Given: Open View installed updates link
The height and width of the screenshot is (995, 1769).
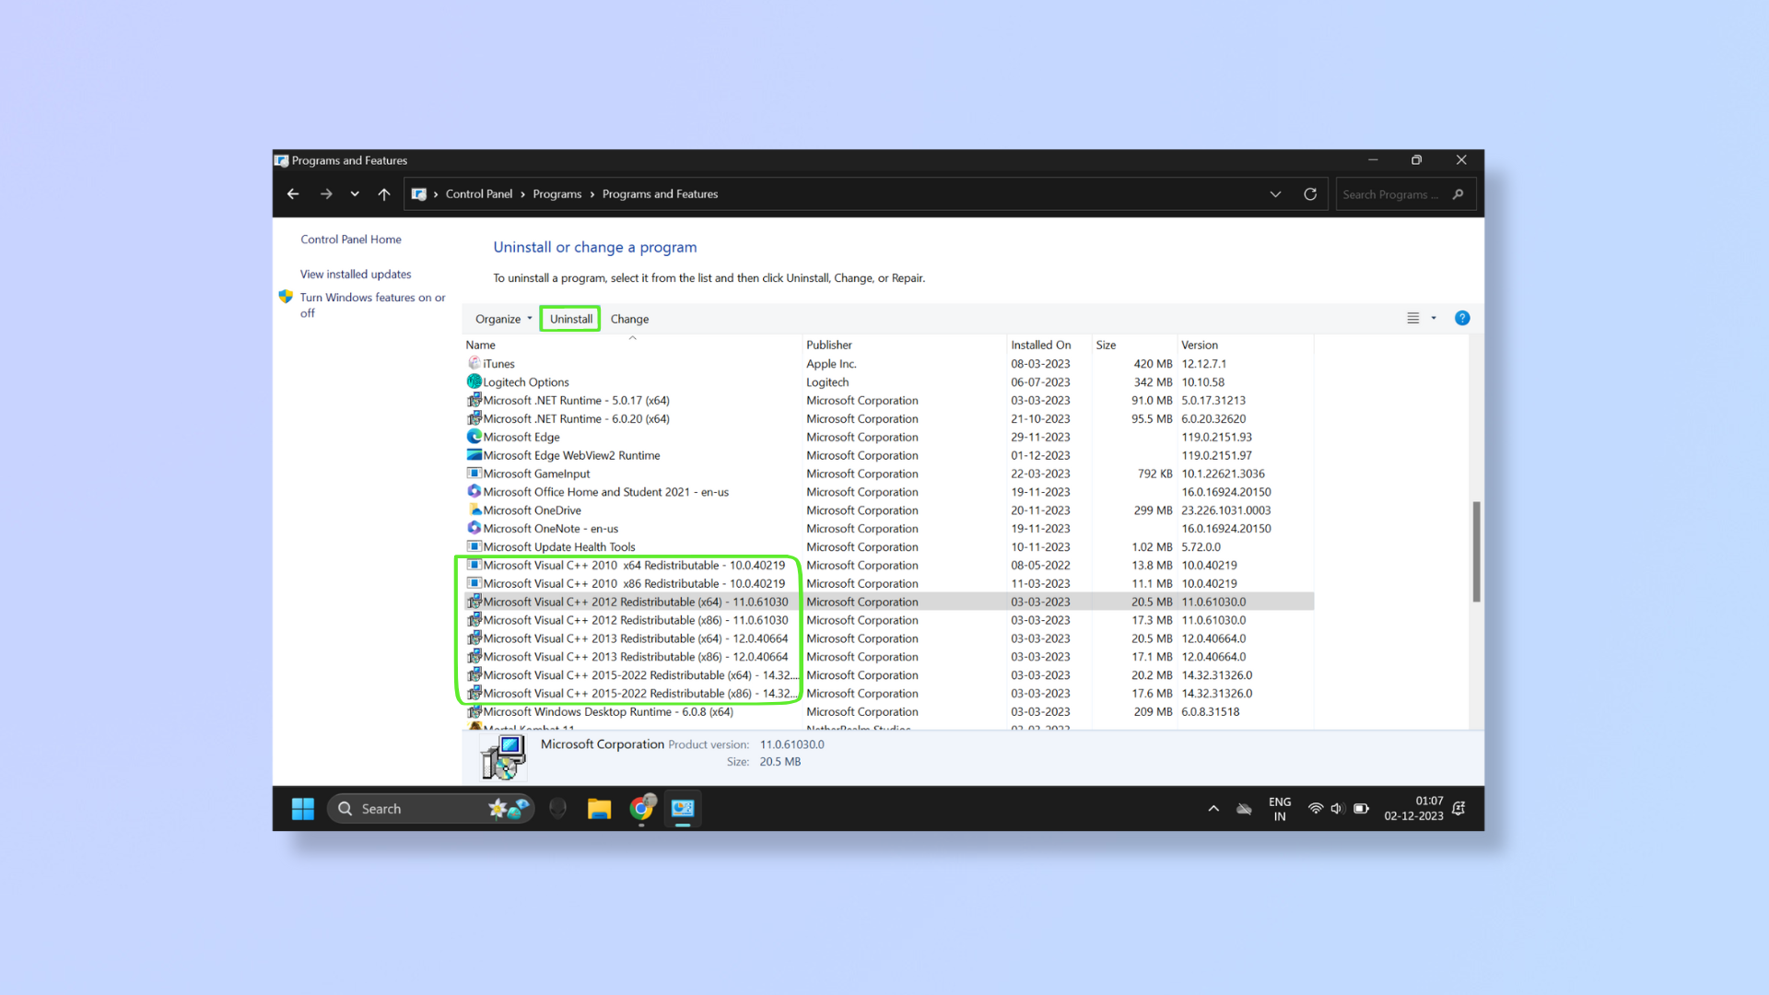Looking at the screenshot, I should coord(356,275).
